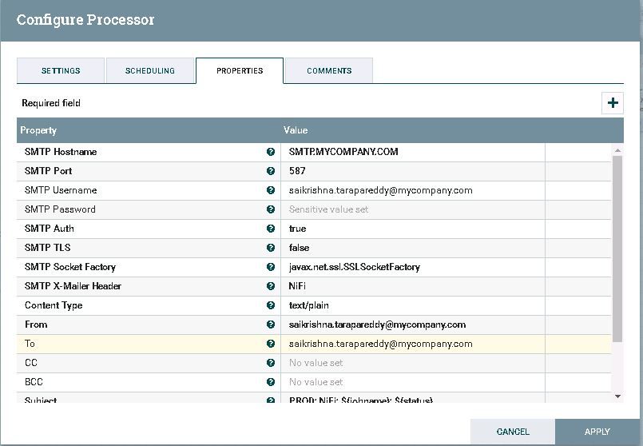Click help icon beside SMTP Password

pos(271,209)
